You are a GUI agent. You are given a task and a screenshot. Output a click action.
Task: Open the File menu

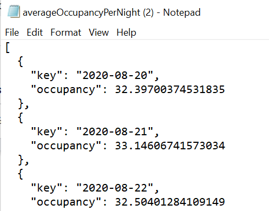(x=12, y=32)
